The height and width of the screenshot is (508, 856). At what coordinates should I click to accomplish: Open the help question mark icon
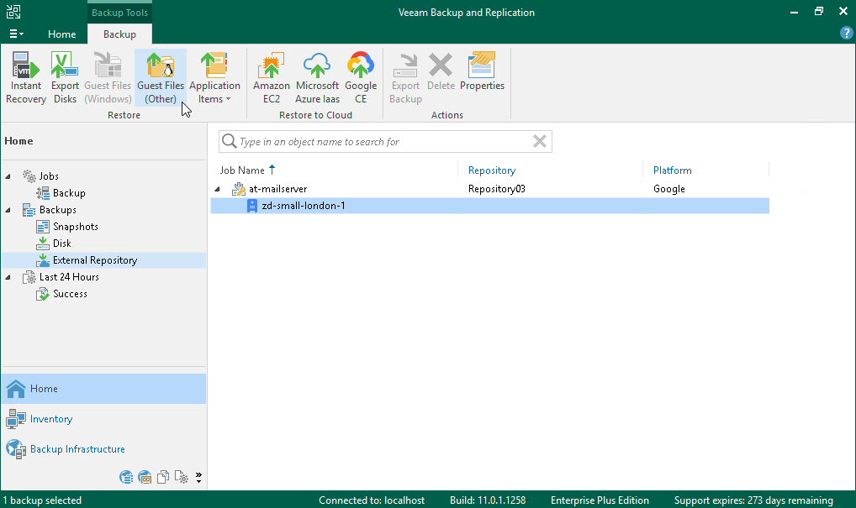[x=846, y=34]
